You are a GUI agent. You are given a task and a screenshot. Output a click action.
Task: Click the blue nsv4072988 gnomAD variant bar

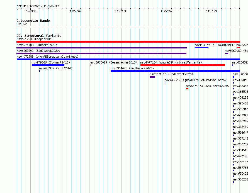(x=128, y=59)
